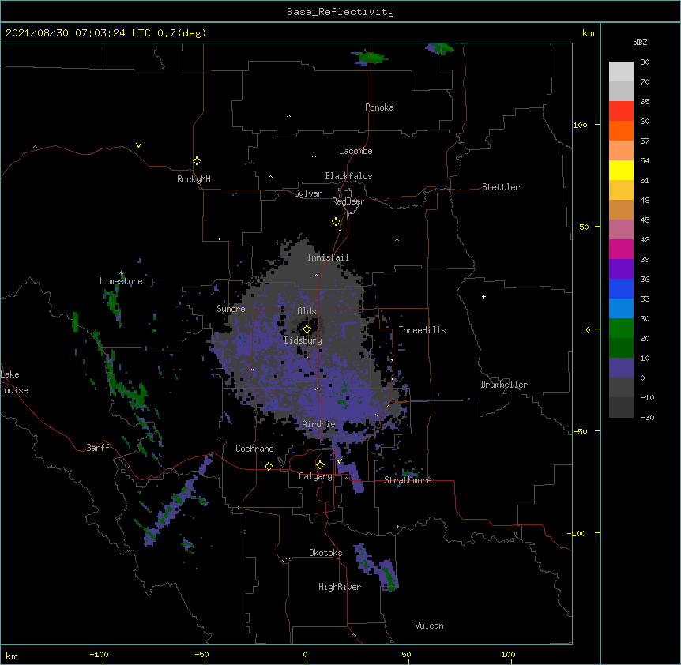
Task: Click the RockyMH label
Action: click(194, 179)
